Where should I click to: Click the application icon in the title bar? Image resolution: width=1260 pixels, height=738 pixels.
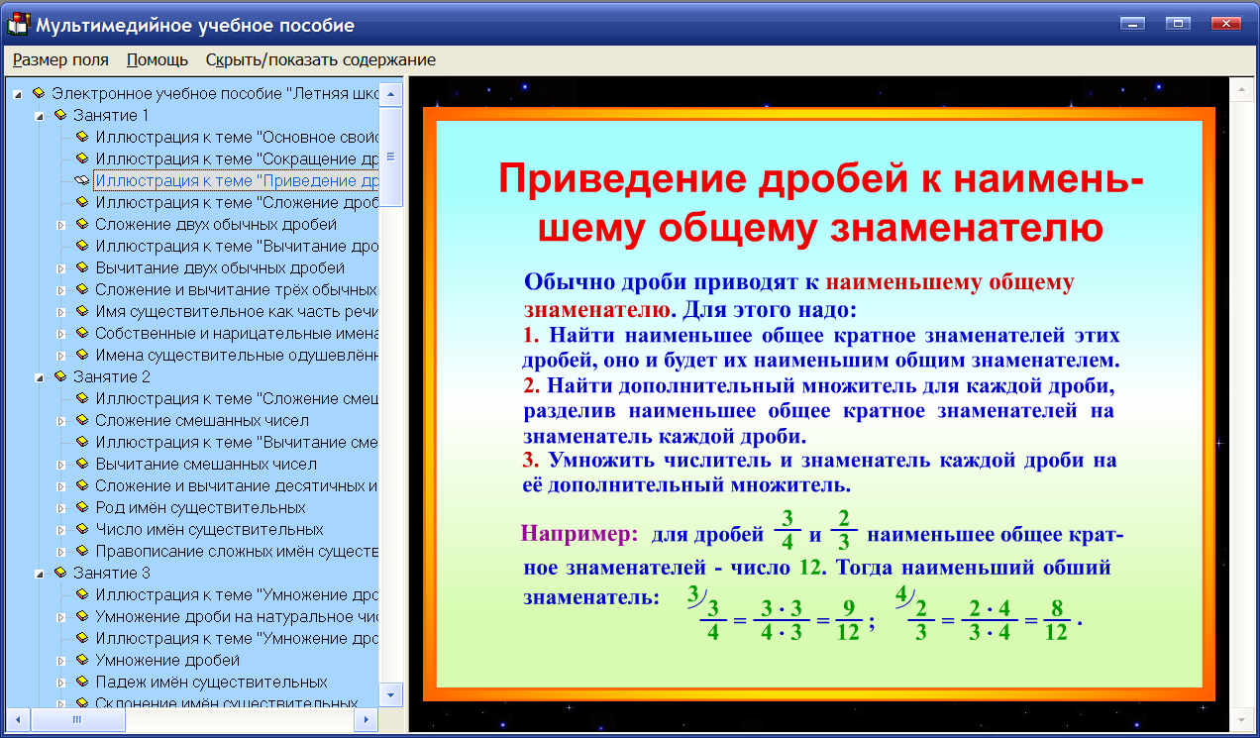pos(18,24)
